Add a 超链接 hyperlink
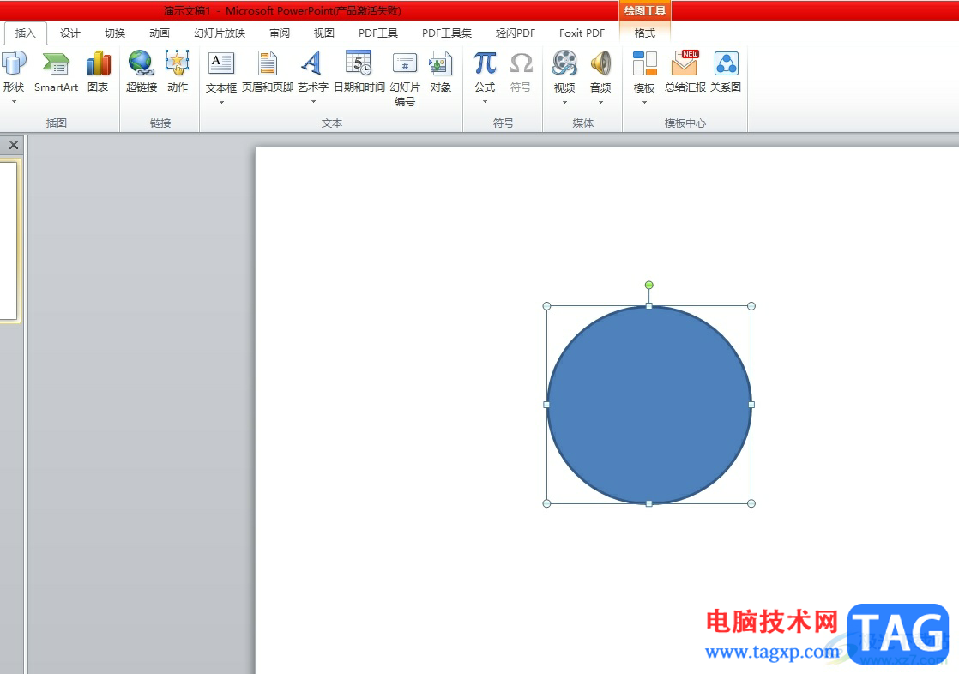 pos(142,72)
